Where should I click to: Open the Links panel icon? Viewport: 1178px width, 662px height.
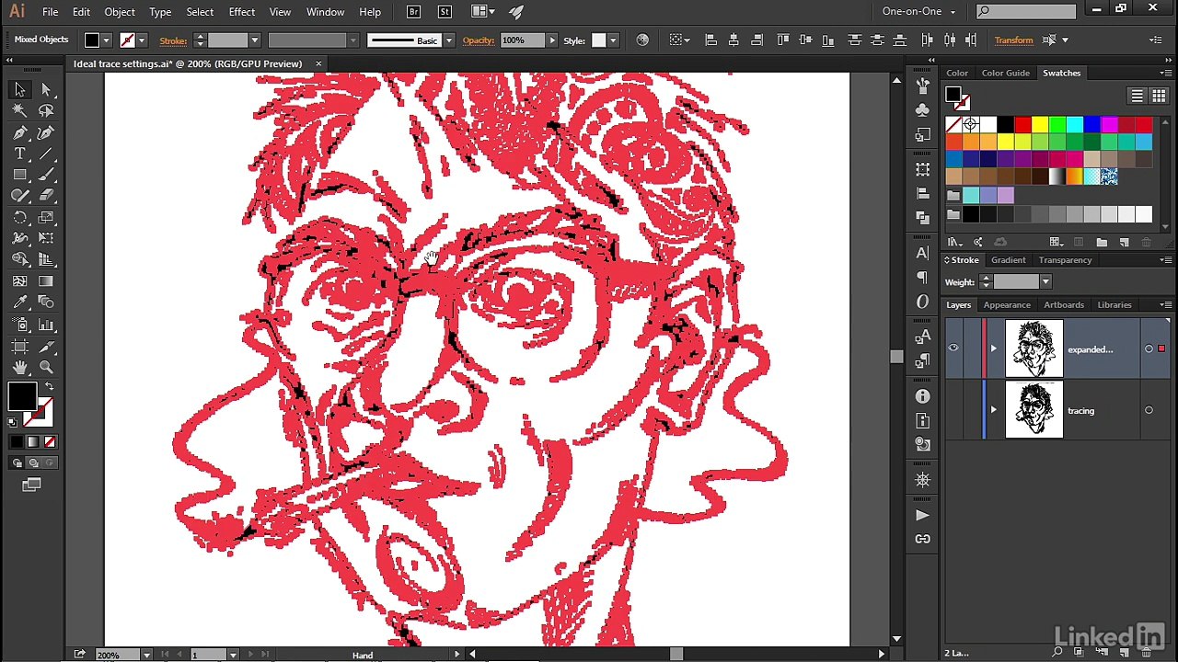click(x=923, y=539)
